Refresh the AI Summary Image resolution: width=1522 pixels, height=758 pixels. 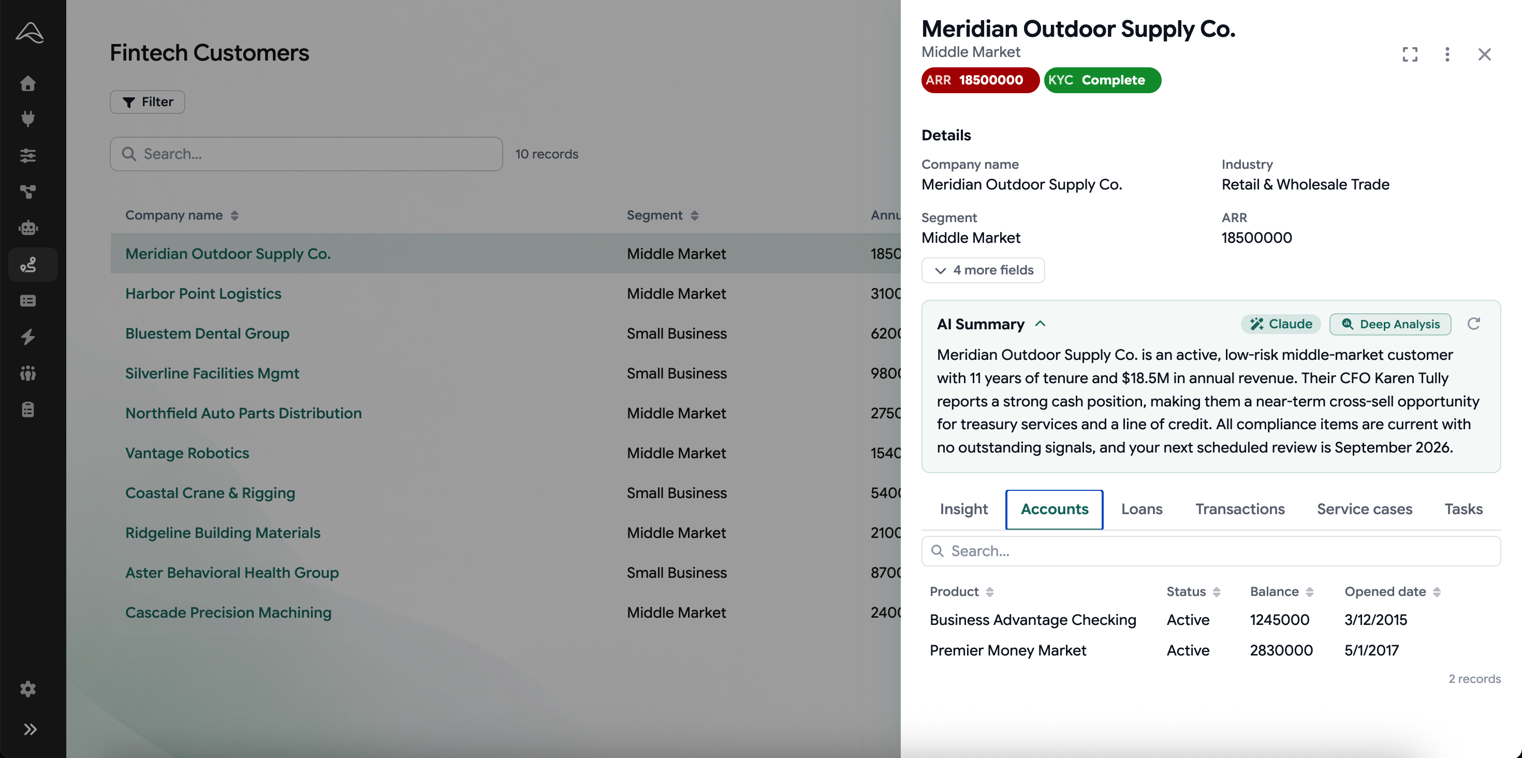(x=1473, y=324)
